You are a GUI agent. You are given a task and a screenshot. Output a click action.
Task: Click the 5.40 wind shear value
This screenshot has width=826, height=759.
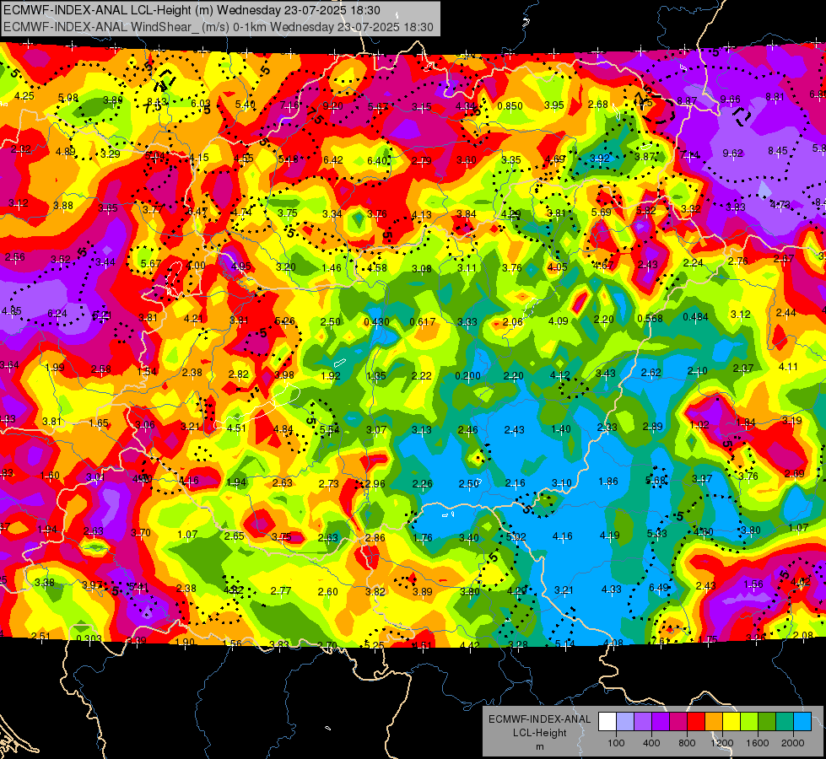click(x=245, y=105)
